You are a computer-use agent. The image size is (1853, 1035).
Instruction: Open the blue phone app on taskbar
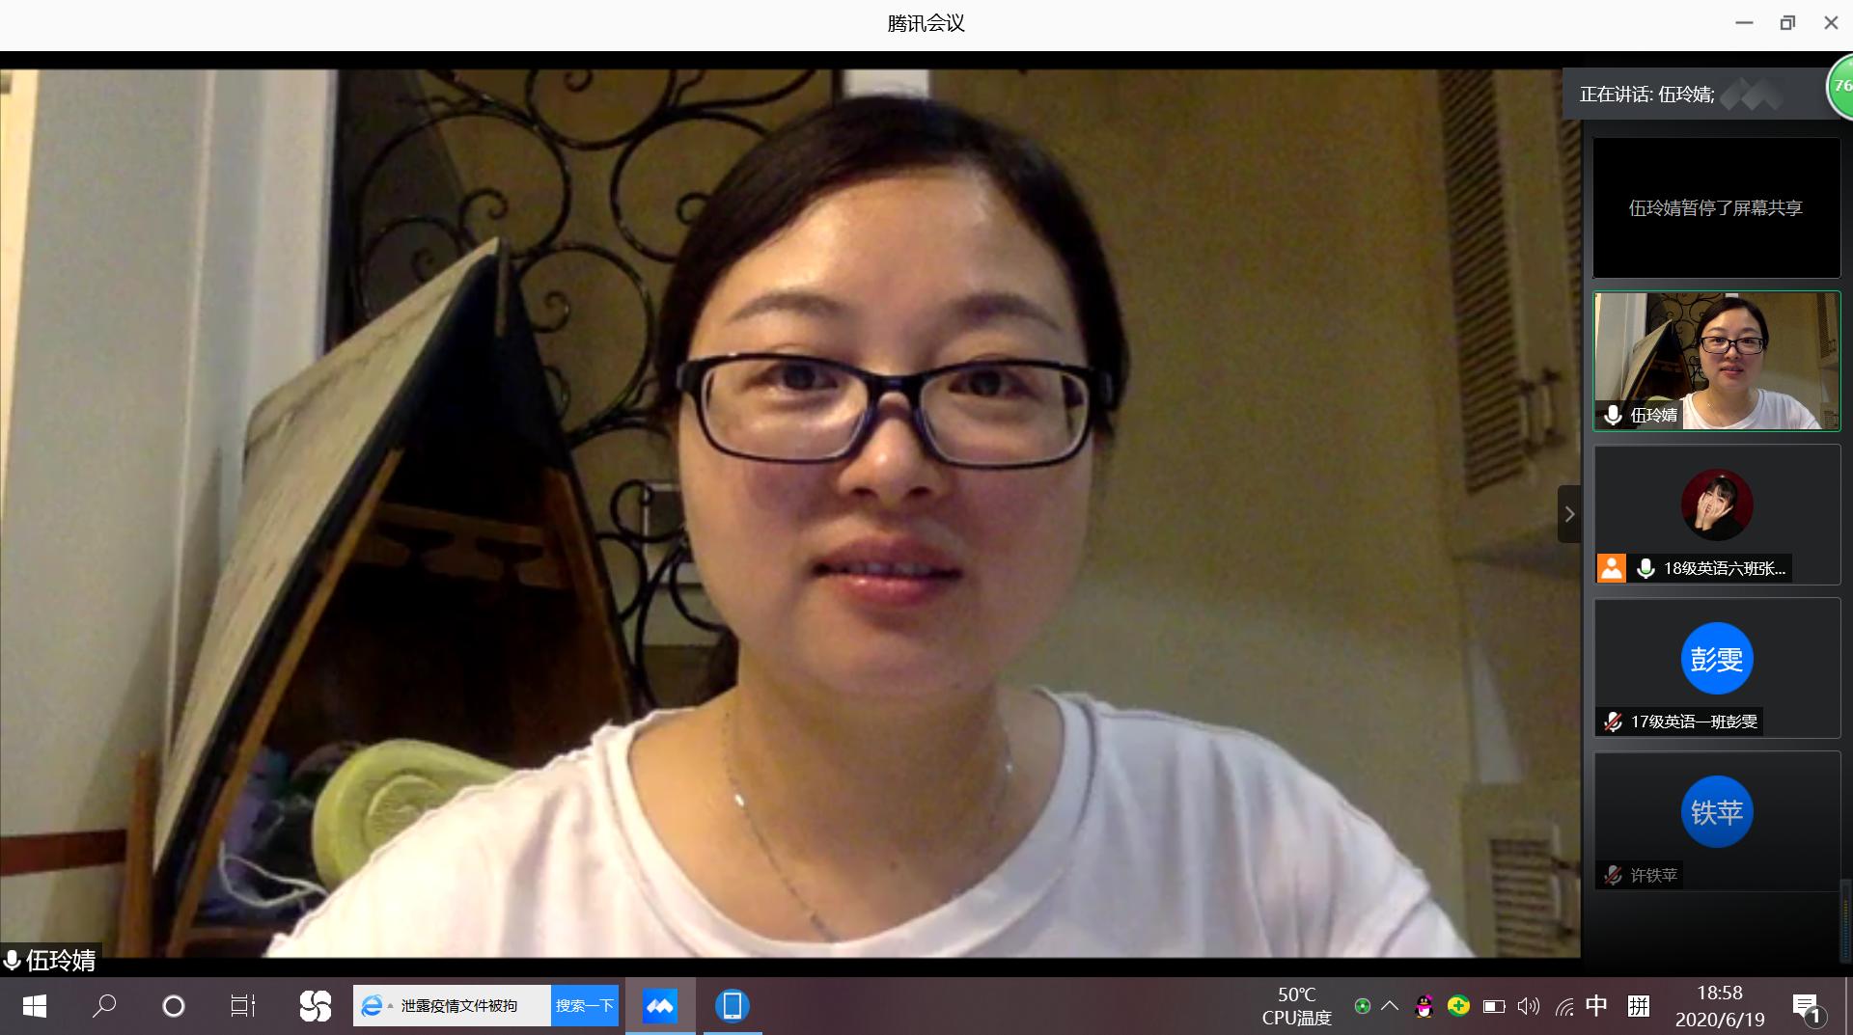click(x=732, y=1006)
